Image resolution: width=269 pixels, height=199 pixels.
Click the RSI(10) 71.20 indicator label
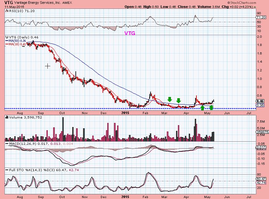(22, 11)
